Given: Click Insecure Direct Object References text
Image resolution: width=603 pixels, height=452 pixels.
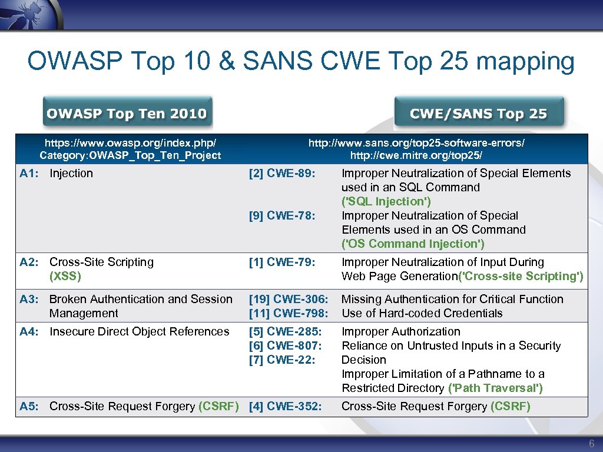Looking at the screenshot, I should coord(139,331).
